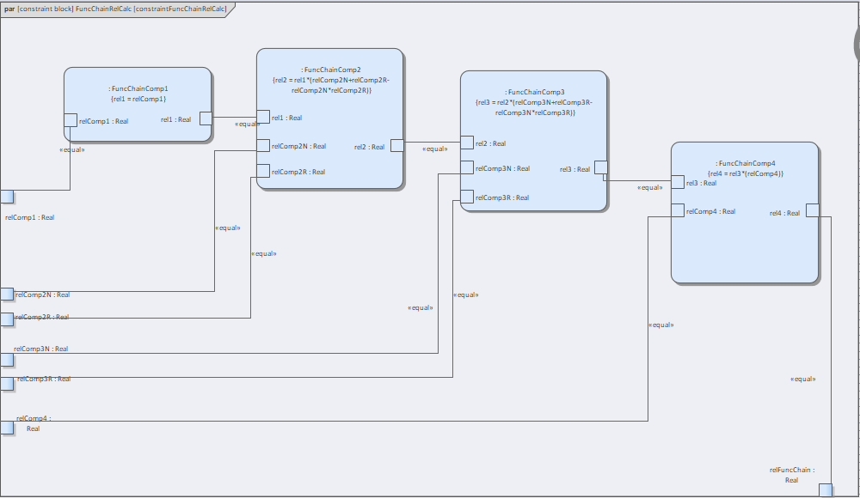Pick the relComp3R boundary port on diagram frame
860x498 pixels.
pyautogui.click(x=7, y=384)
